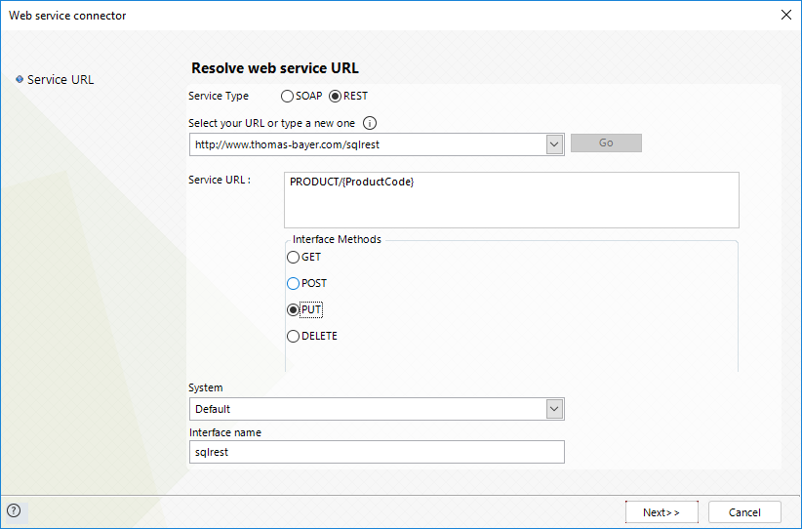Click the thomas-bayer URL text field
This screenshot has height=529, width=802.
[367, 144]
